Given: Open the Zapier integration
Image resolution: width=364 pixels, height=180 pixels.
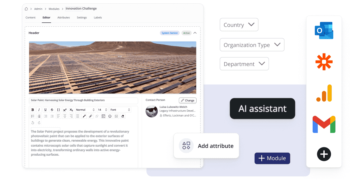Looking at the screenshot, I should click(324, 61).
